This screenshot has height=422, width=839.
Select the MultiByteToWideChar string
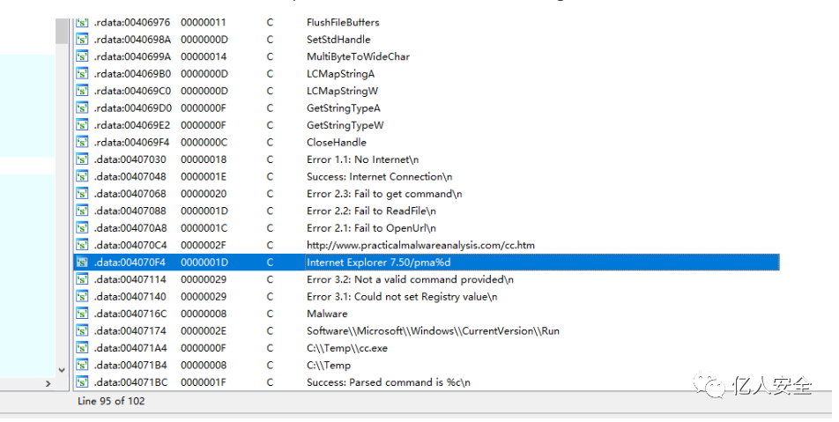tap(358, 56)
